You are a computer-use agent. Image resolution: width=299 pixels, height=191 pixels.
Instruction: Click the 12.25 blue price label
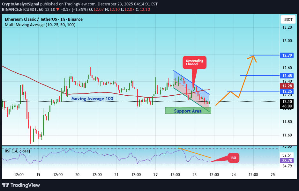(x=287, y=92)
